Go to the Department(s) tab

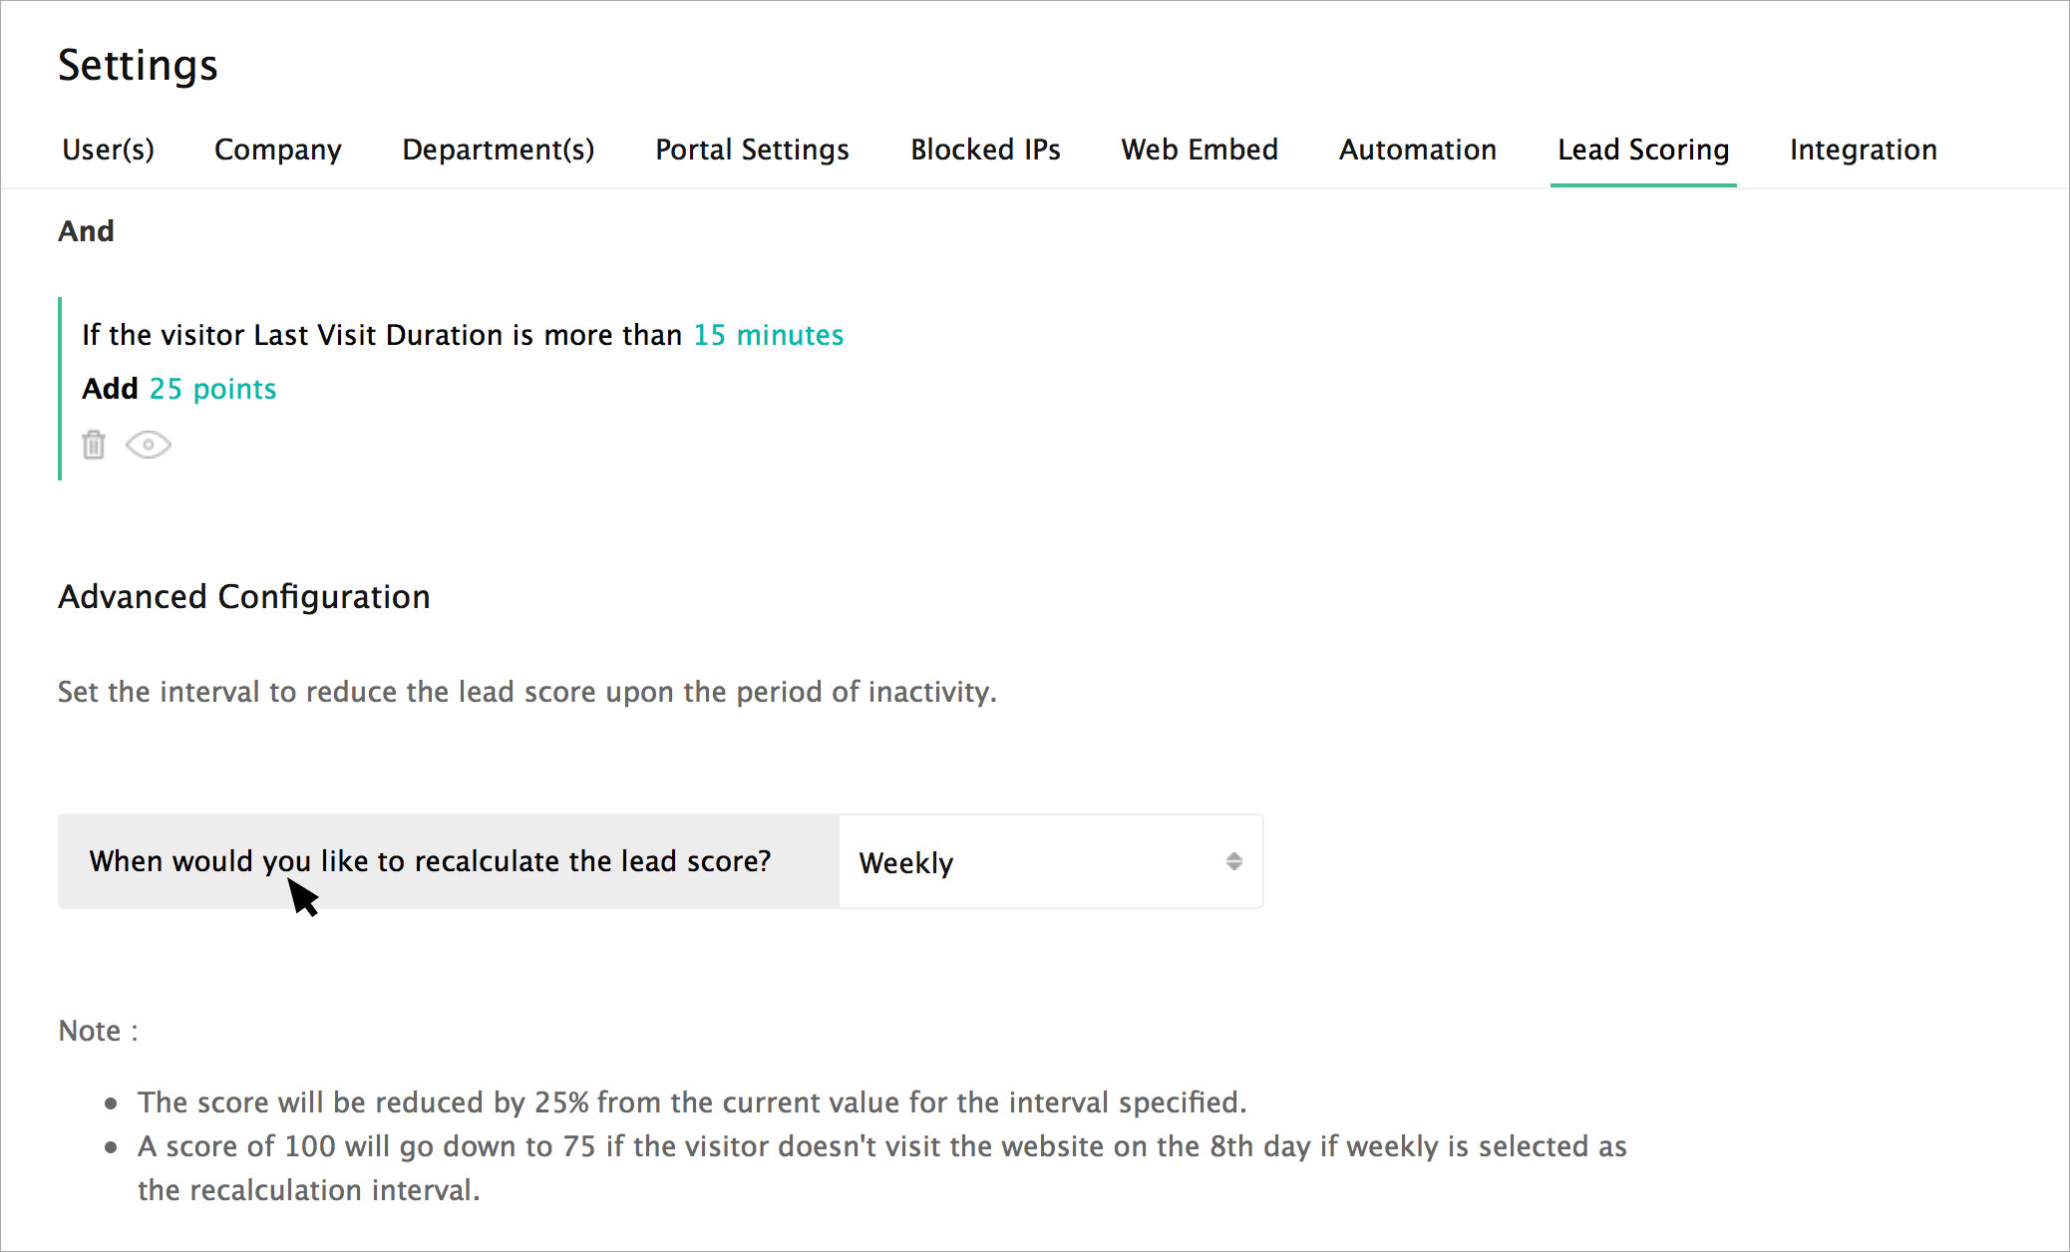click(x=498, y=150)
